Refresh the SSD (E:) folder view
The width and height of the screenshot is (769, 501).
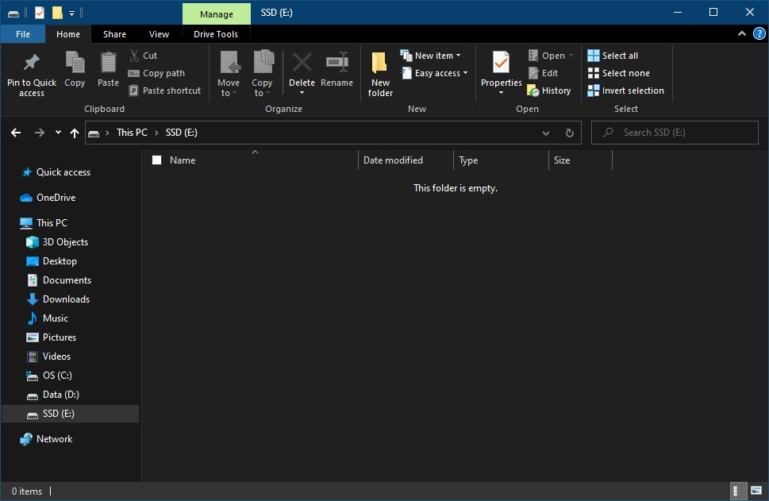click(x=569, y=133)
